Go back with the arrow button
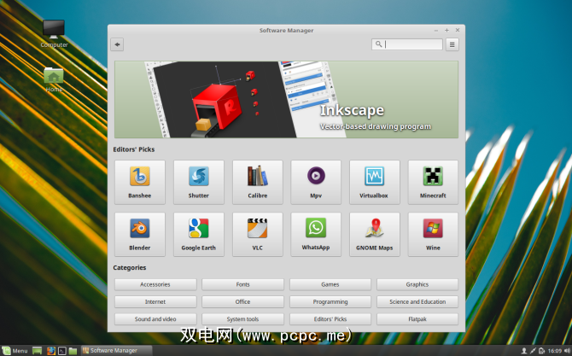This screenshot has height=356, width=572. (x=117, y=44)
